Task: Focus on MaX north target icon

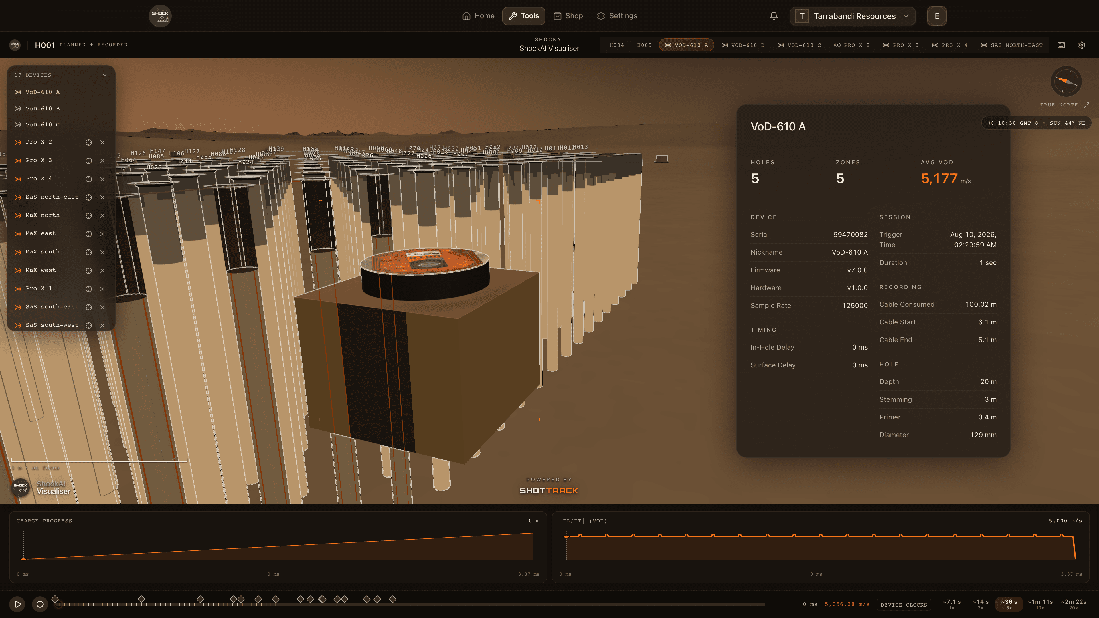Action: [x=88, y=215]
